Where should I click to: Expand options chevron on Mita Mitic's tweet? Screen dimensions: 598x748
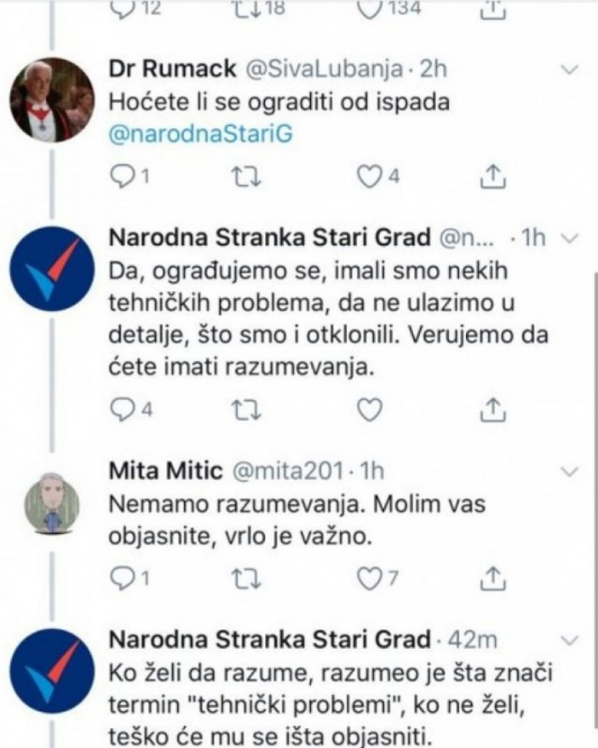pyautogui.click(x=570, y=471)
